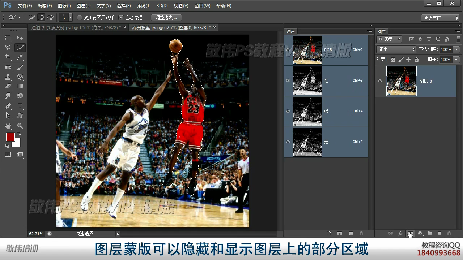Create new fill or adjustment layer
Viewport: 463px width, 260px height.
click(420, 234)
